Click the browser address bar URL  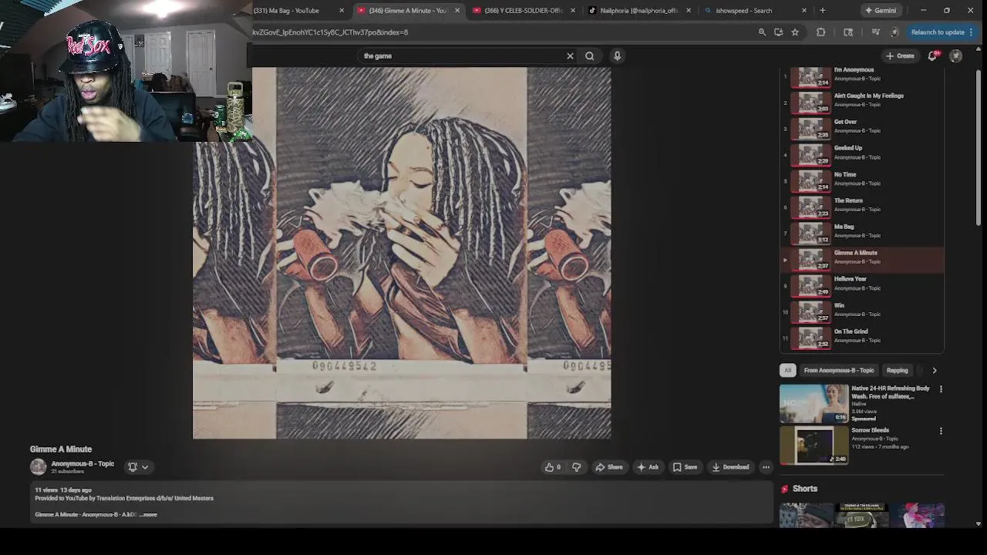pyautogui.click(x=493, y=32)
